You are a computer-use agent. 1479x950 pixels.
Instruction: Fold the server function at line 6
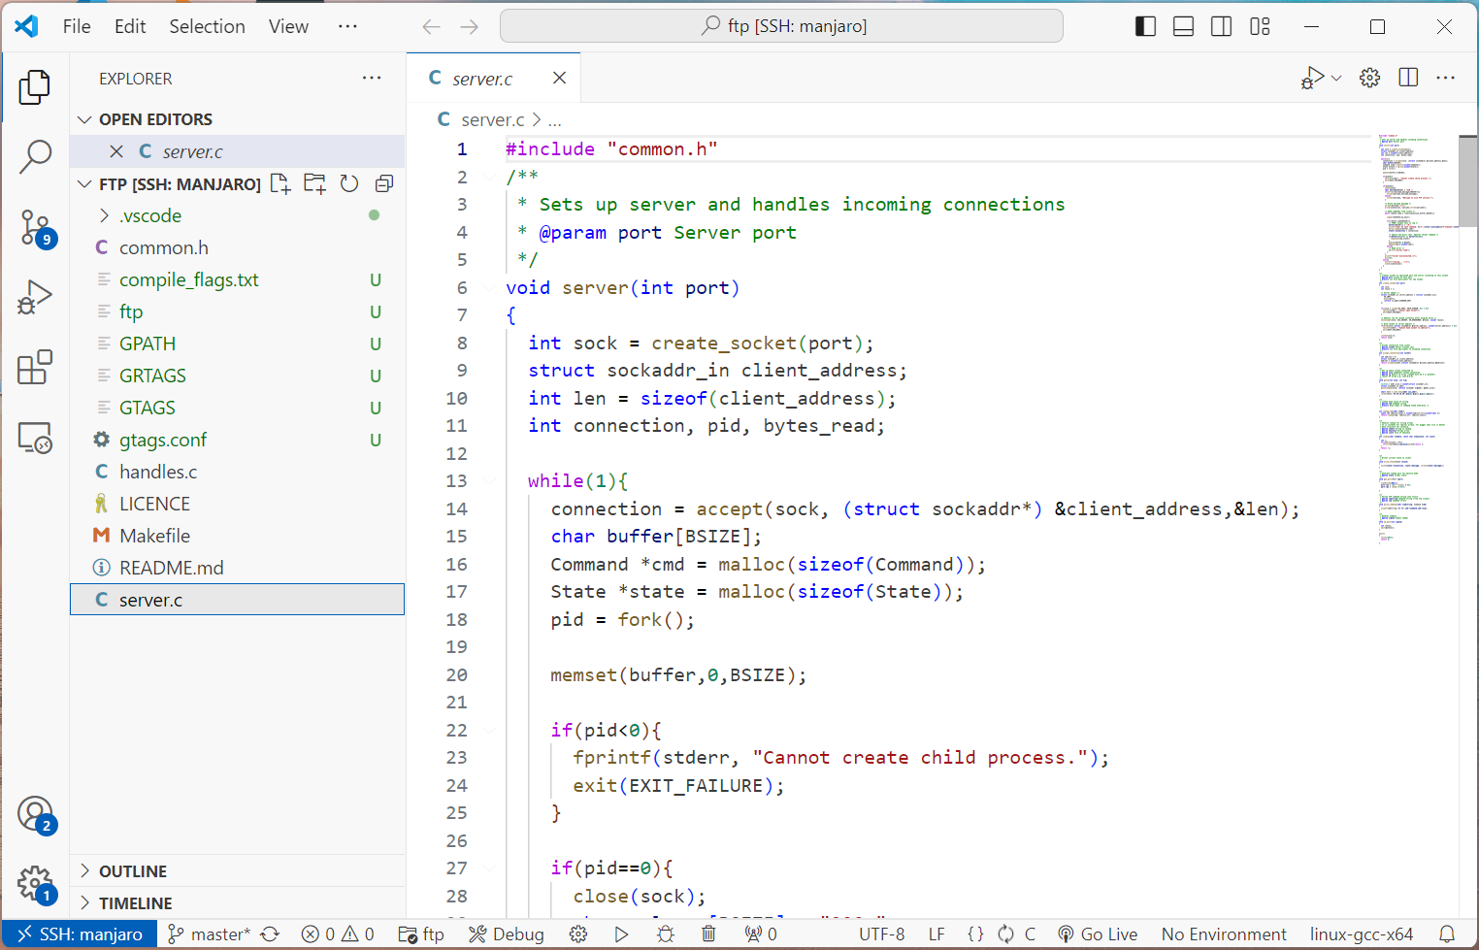(489, 287)
